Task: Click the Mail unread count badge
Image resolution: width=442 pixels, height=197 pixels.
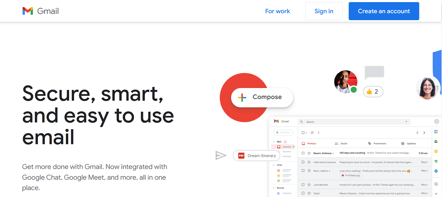Action: (285, 142)
